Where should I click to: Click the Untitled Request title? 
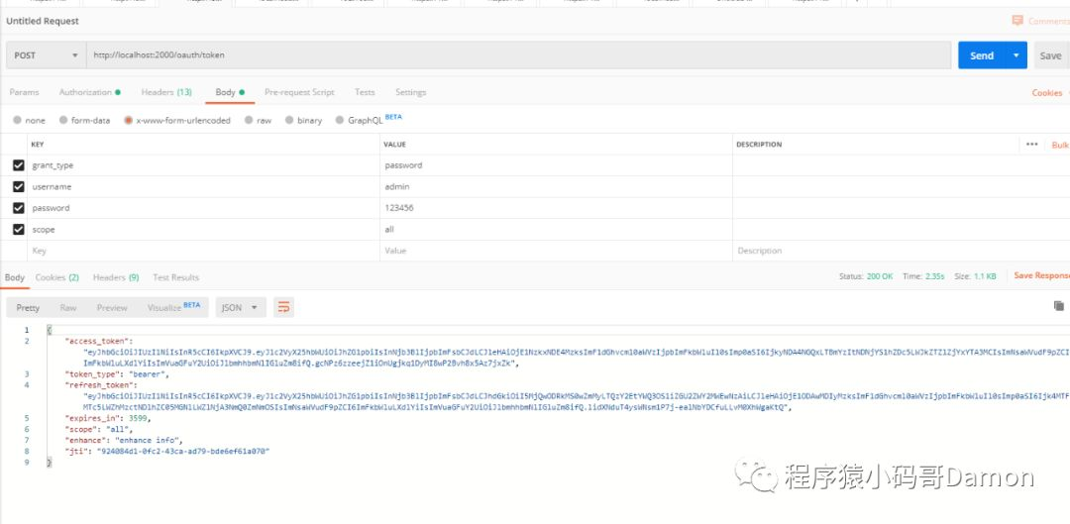click(x=43, y=21)
